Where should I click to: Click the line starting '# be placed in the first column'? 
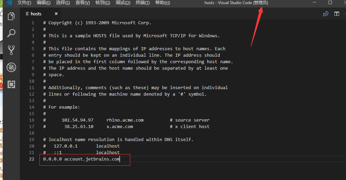[138, 61]
